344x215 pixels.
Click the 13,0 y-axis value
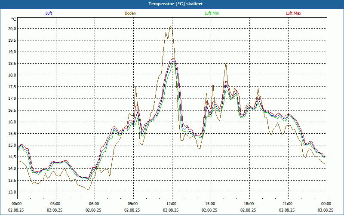(12, 192)
